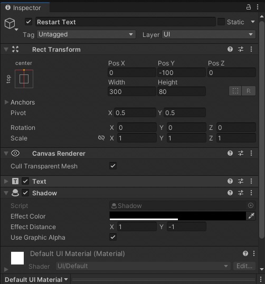Image resolution: width=265 pixels, height=284 pixels.
Task: Click the scrollbar down arrow
Action: coord(261,269)
